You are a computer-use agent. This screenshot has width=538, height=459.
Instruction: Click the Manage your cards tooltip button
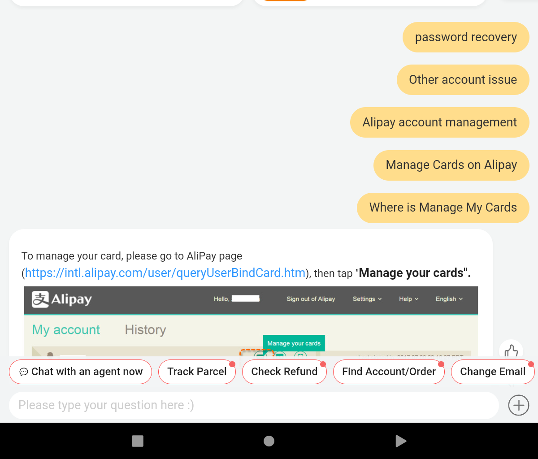pos(294,343)
